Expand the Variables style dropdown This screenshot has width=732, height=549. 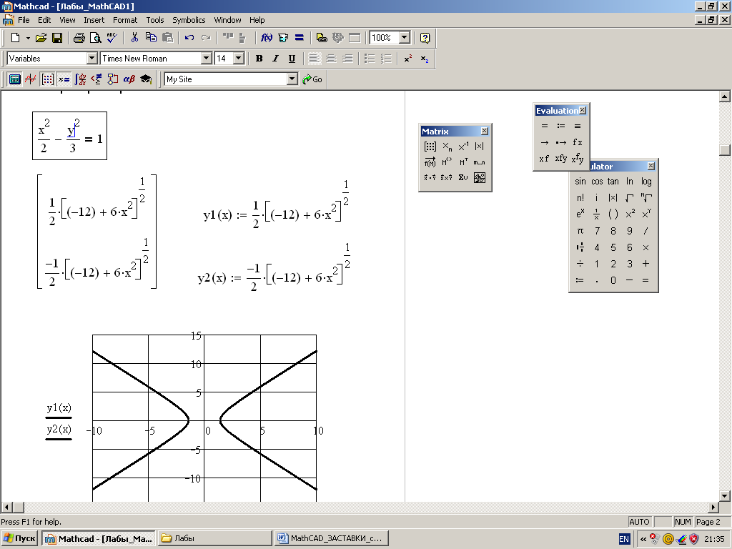(91, 59)
